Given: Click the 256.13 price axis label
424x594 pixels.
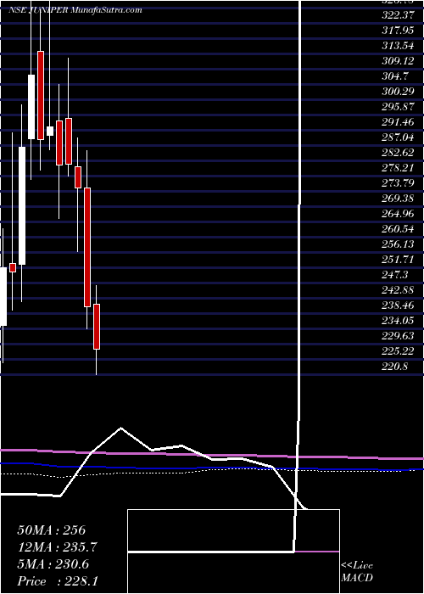Looking at the screenshot, I should pyautogui.click(x=398, y=244).
